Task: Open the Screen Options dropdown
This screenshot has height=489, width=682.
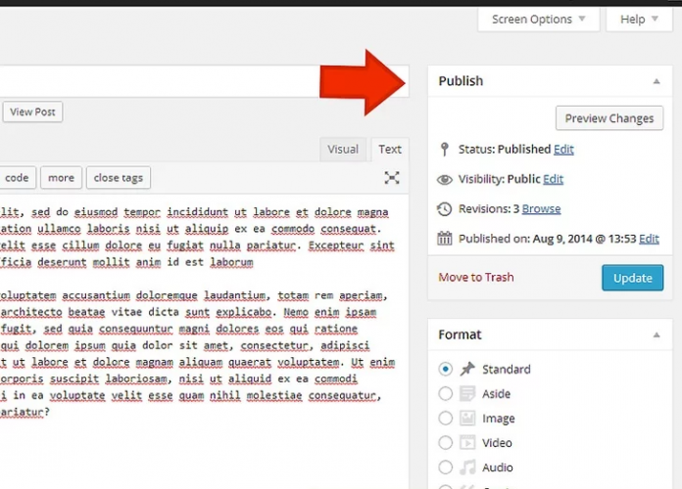Action: 537,20
